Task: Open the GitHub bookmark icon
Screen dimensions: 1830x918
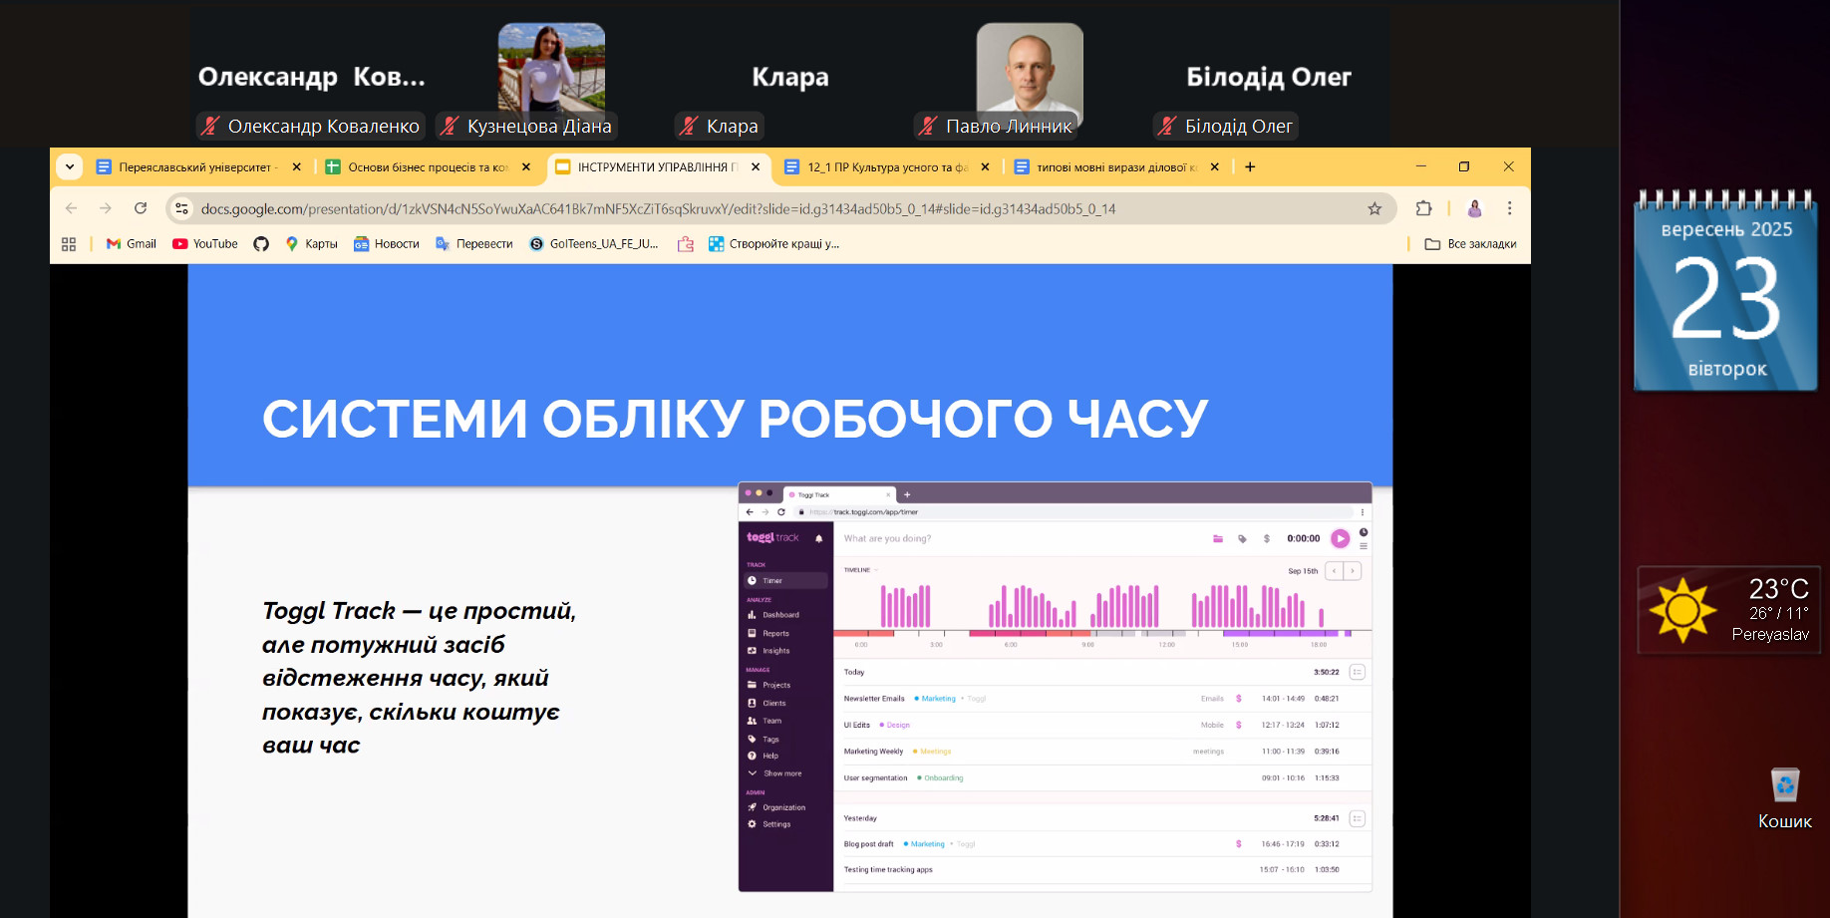Action: (261, 244)
